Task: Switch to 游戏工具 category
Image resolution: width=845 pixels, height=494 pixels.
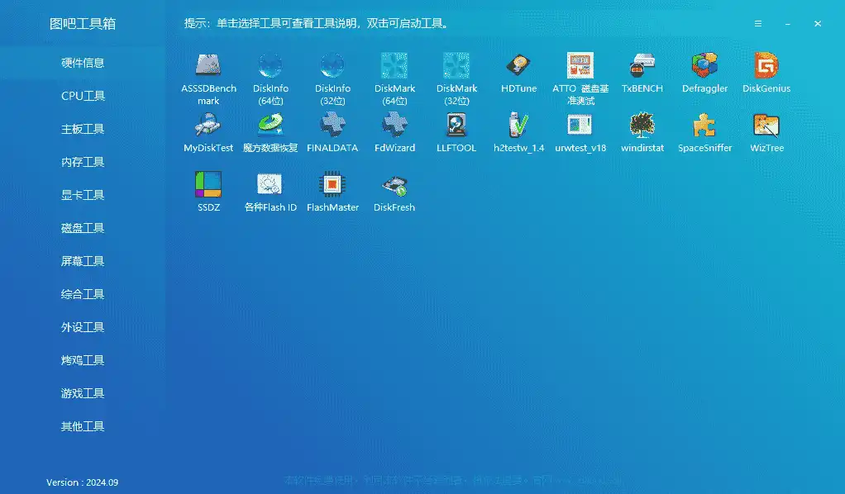Action: [x=83, y=394]
